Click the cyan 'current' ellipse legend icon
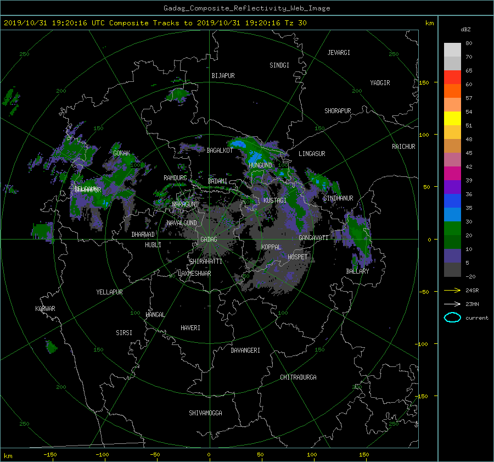 pyautogui.click(x=452, y=318)
